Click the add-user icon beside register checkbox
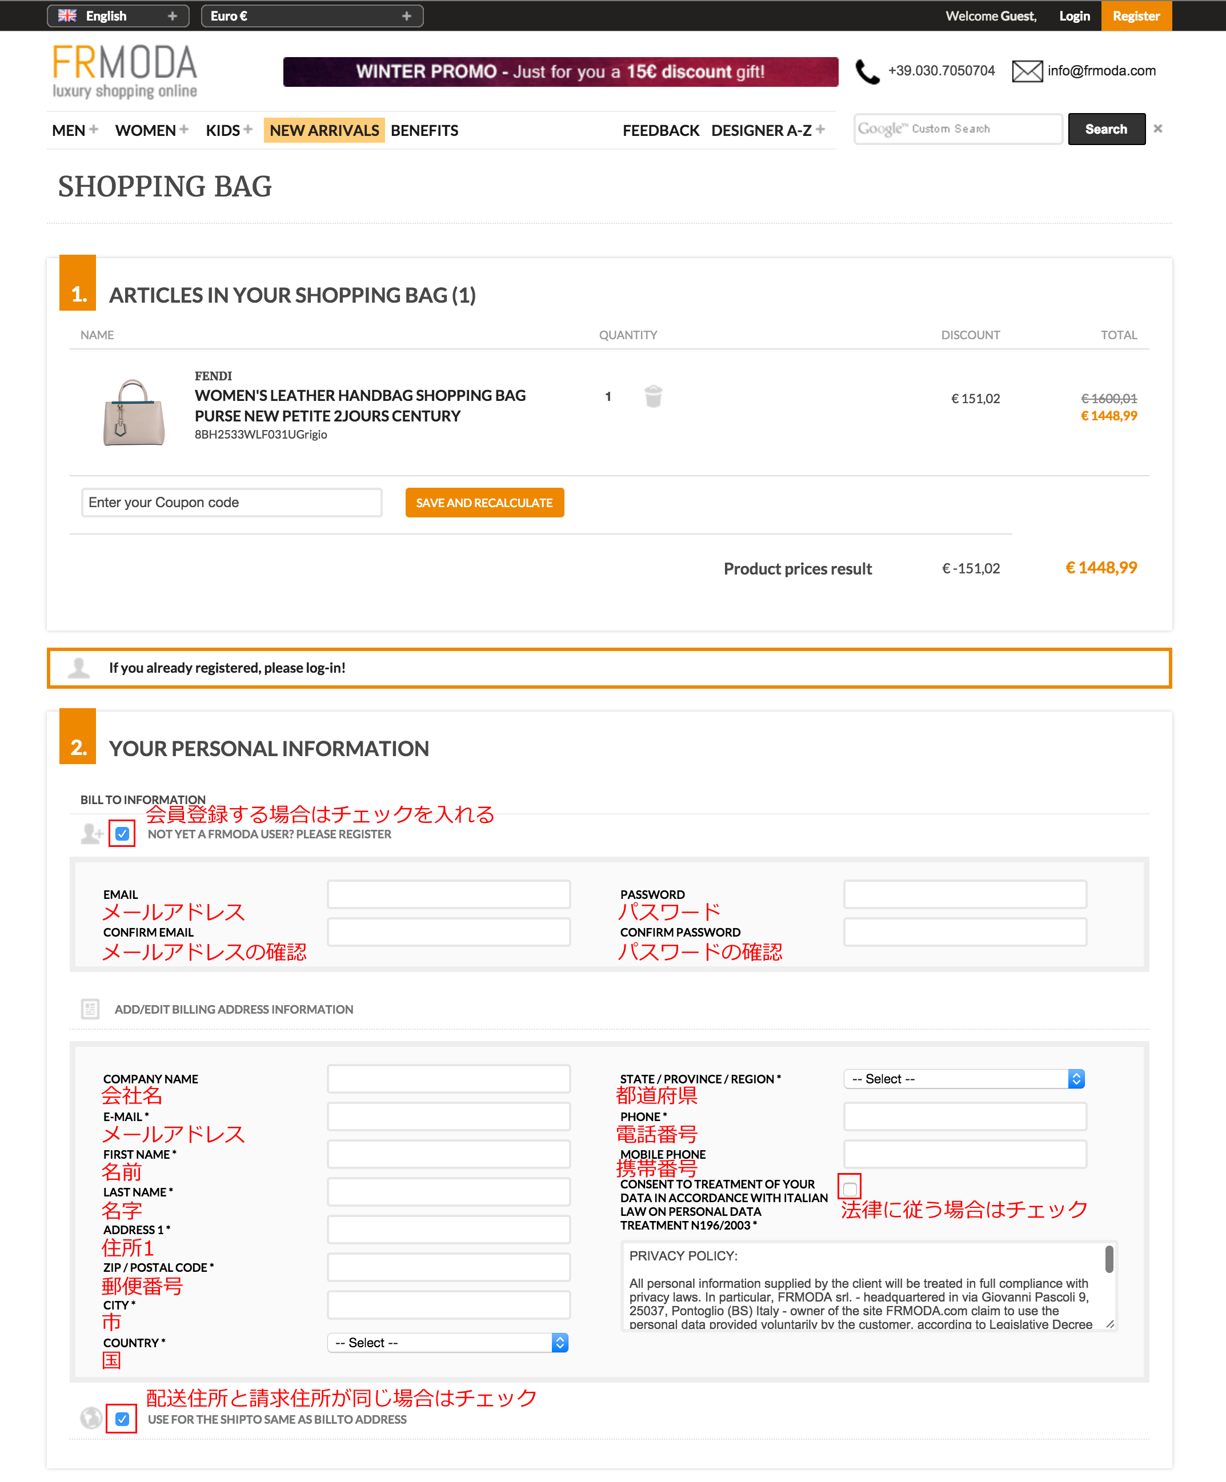1226x1482 pixels. pos(93,833)
